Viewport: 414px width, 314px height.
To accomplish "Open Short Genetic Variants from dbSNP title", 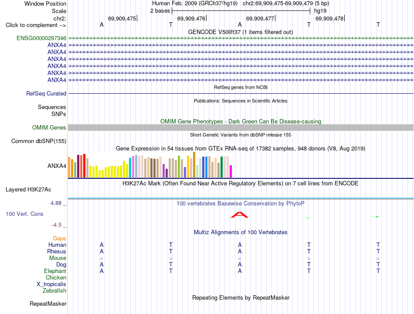I will point(240,135).
